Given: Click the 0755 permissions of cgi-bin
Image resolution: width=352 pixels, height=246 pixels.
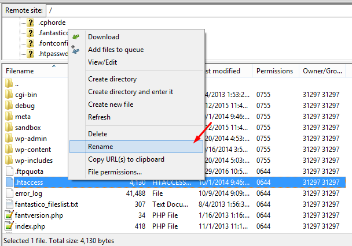Looking at the screenshot, I should (263, 95).
